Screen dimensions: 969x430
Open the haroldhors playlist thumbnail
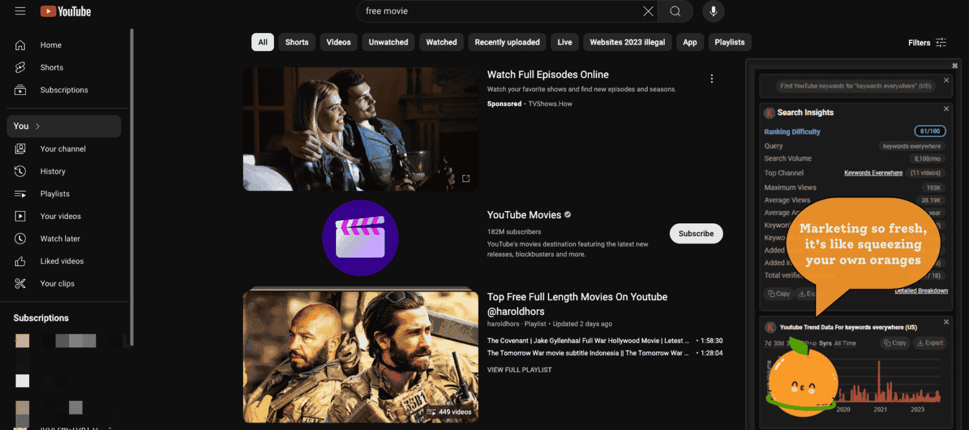[x=360, y=356]
